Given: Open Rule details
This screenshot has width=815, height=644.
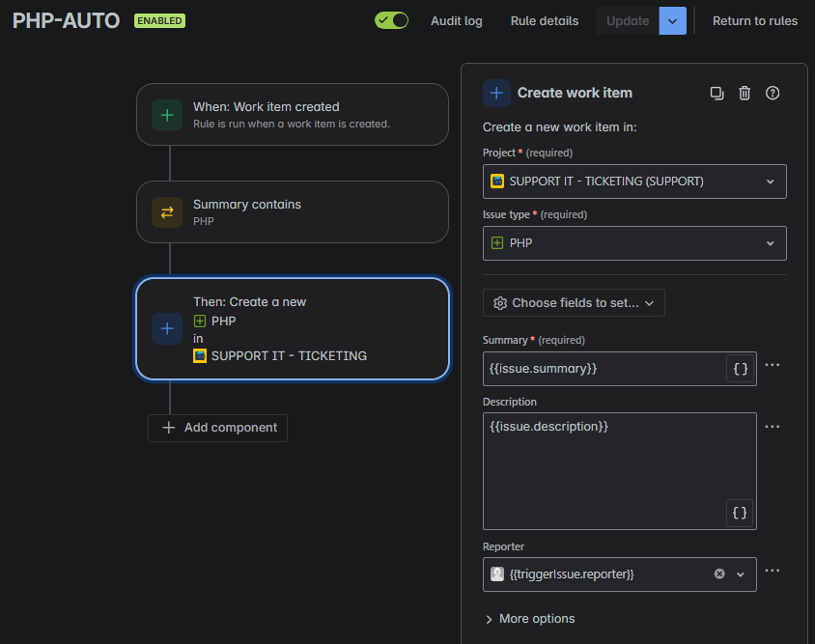Looking at the screenshot, I should (x=545, y=21).
